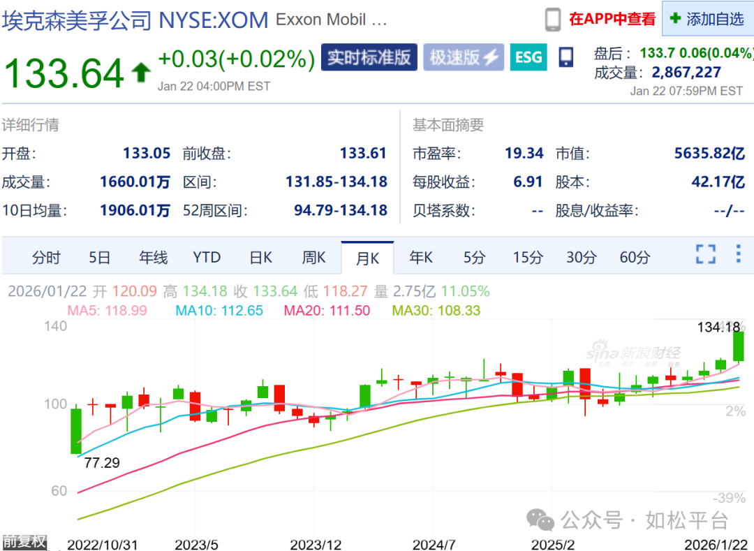Open the three-dot chart options menu

point(738,256)
